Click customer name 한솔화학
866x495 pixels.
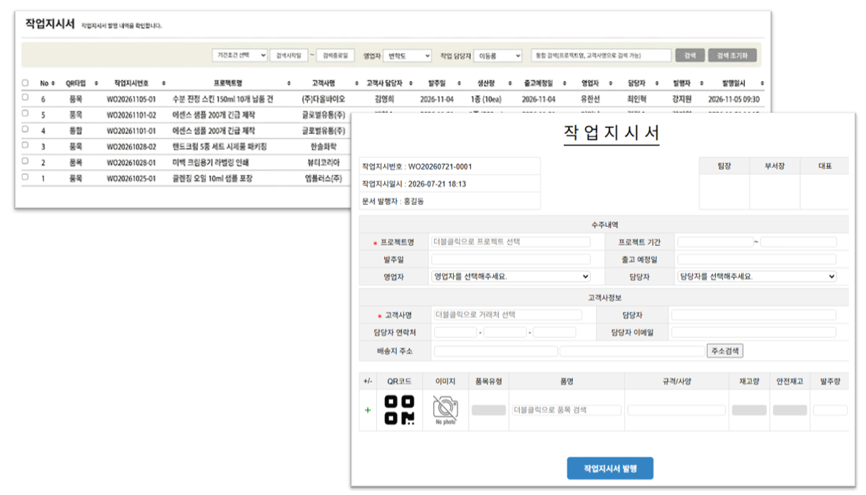323,146
